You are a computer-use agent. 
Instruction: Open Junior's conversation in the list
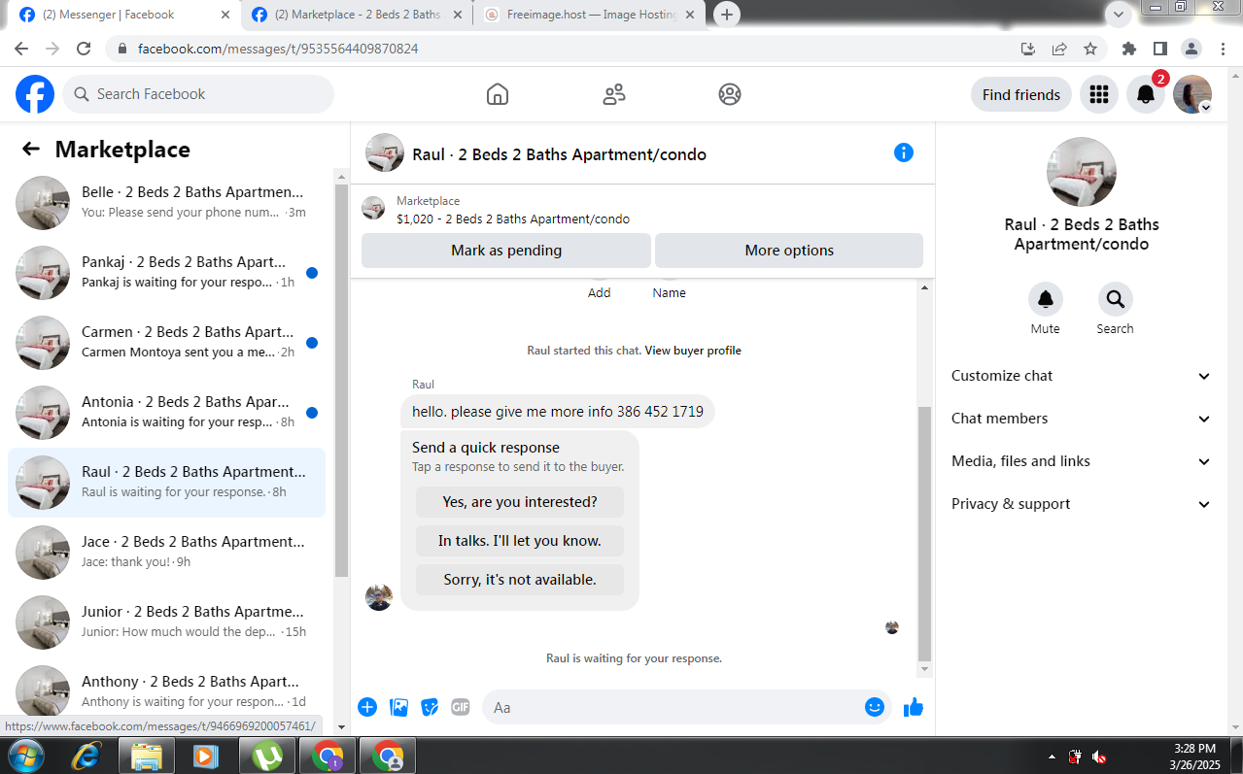pos(166,623)
